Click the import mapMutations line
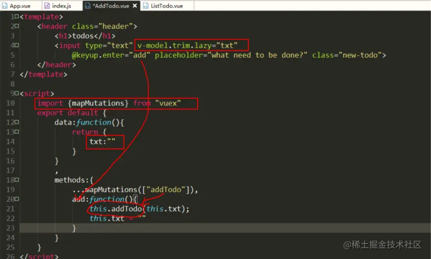Screen dimensions: 431x259 point(109,103)
